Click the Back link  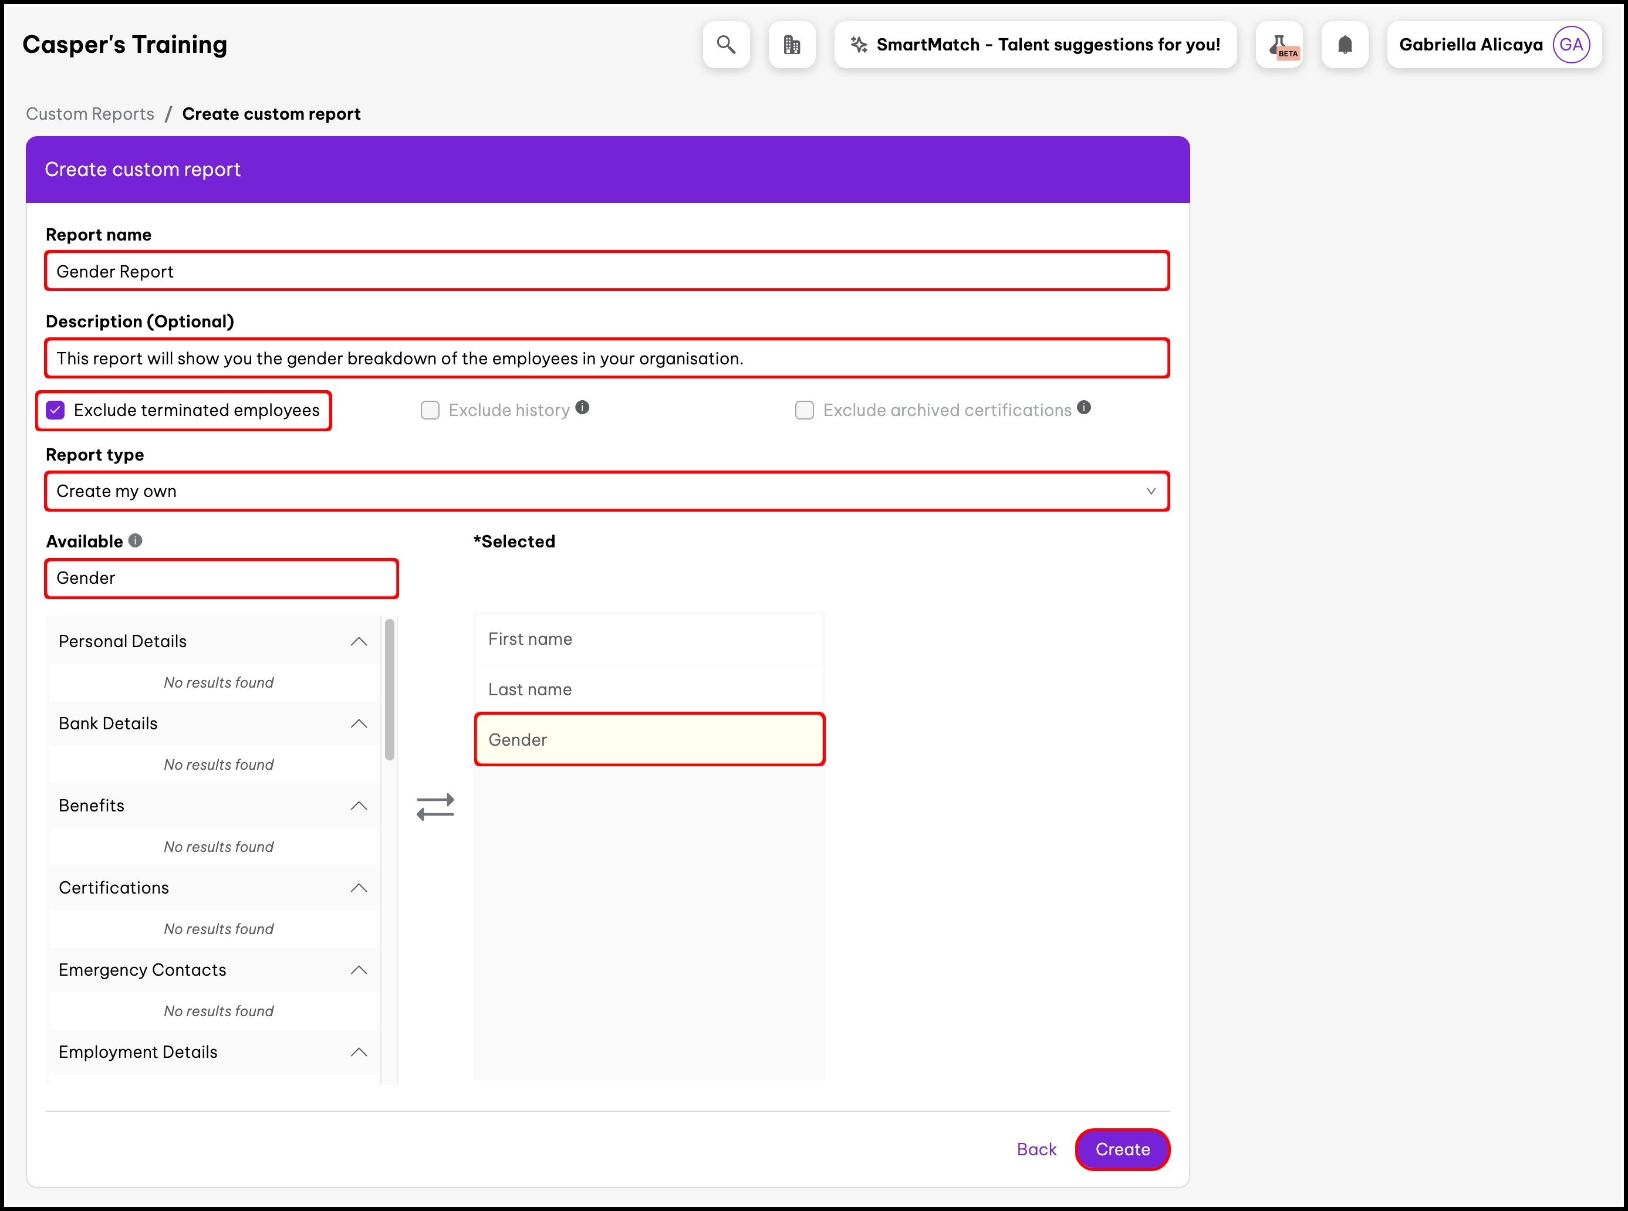pyautogui.click(x=1036, y=1149)
